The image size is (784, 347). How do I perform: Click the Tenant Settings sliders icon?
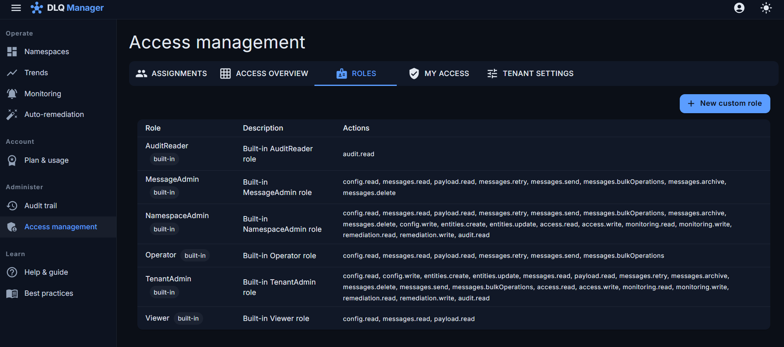pos(492,74)
